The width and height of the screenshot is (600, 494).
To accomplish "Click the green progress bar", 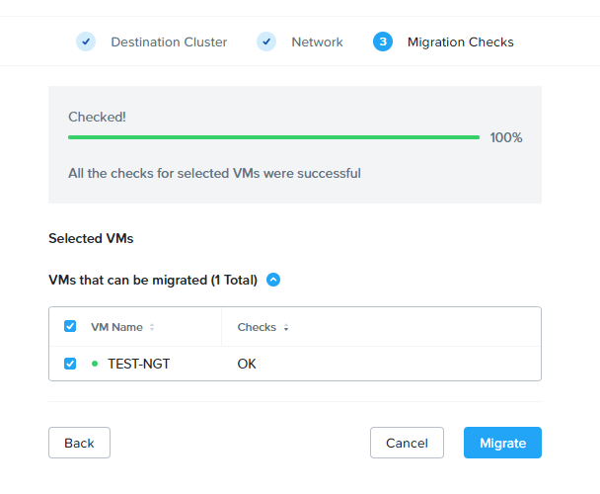I will pyautogui.click(x=273, y=137).
